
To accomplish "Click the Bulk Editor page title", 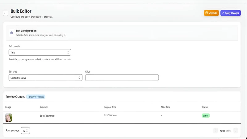I will [21, 11].
